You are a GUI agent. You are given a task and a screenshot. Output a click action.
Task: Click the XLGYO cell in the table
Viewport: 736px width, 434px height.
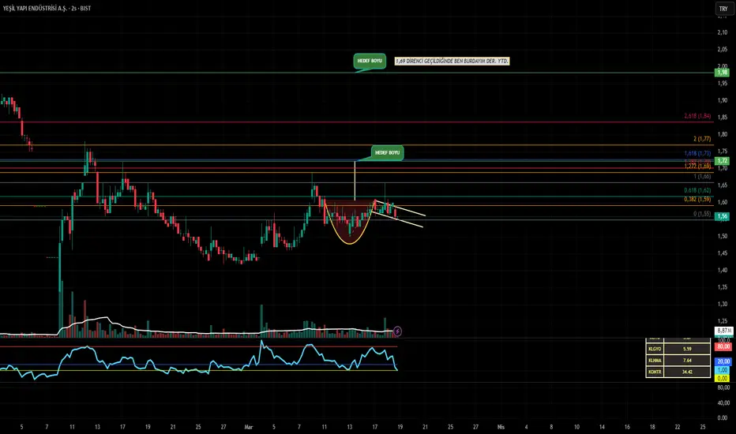tap(655, 349)
